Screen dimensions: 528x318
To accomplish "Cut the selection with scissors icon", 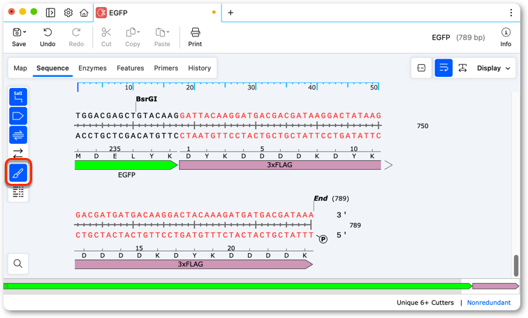I will click(106, 37).
